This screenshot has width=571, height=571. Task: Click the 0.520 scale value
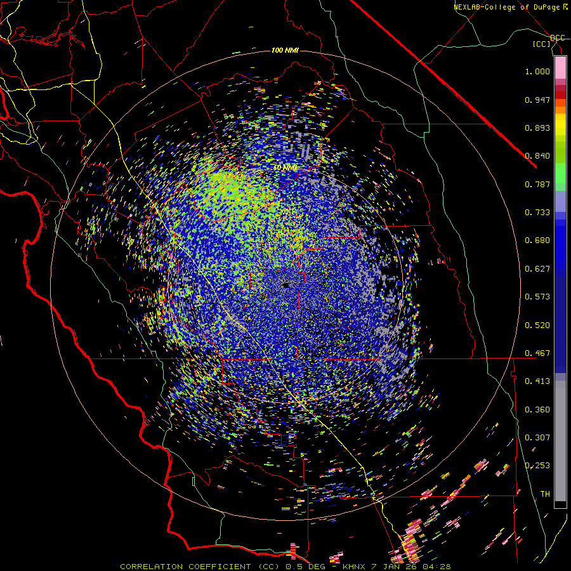537,325
